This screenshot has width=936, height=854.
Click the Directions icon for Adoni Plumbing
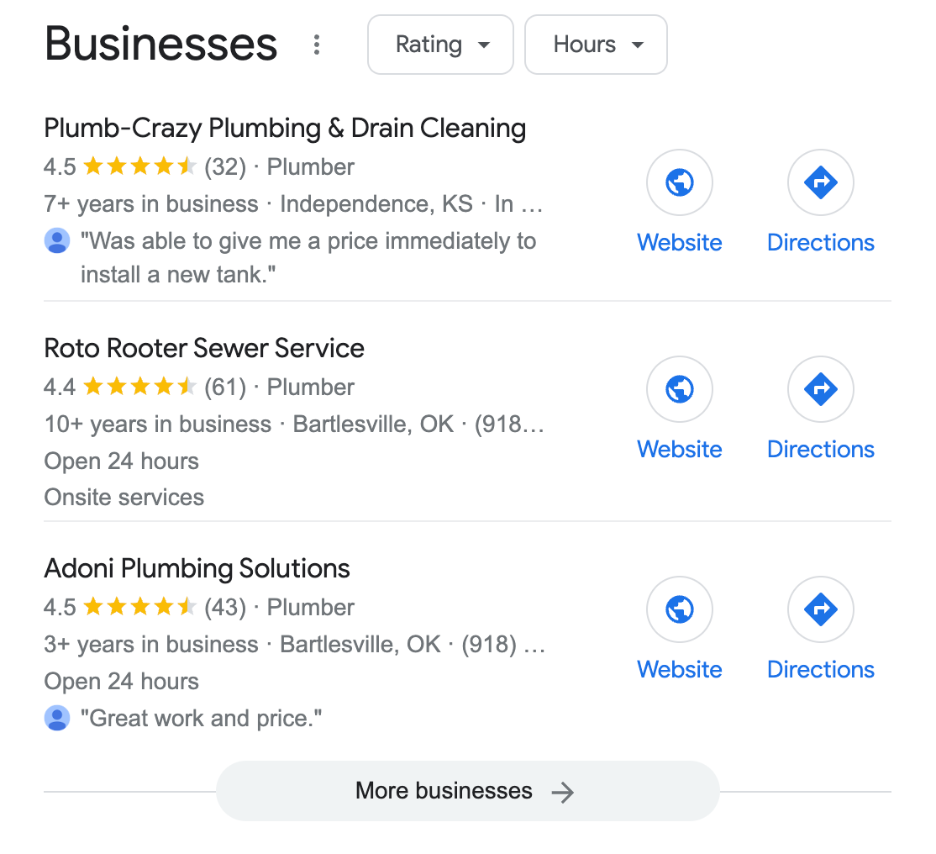(820, 609)
